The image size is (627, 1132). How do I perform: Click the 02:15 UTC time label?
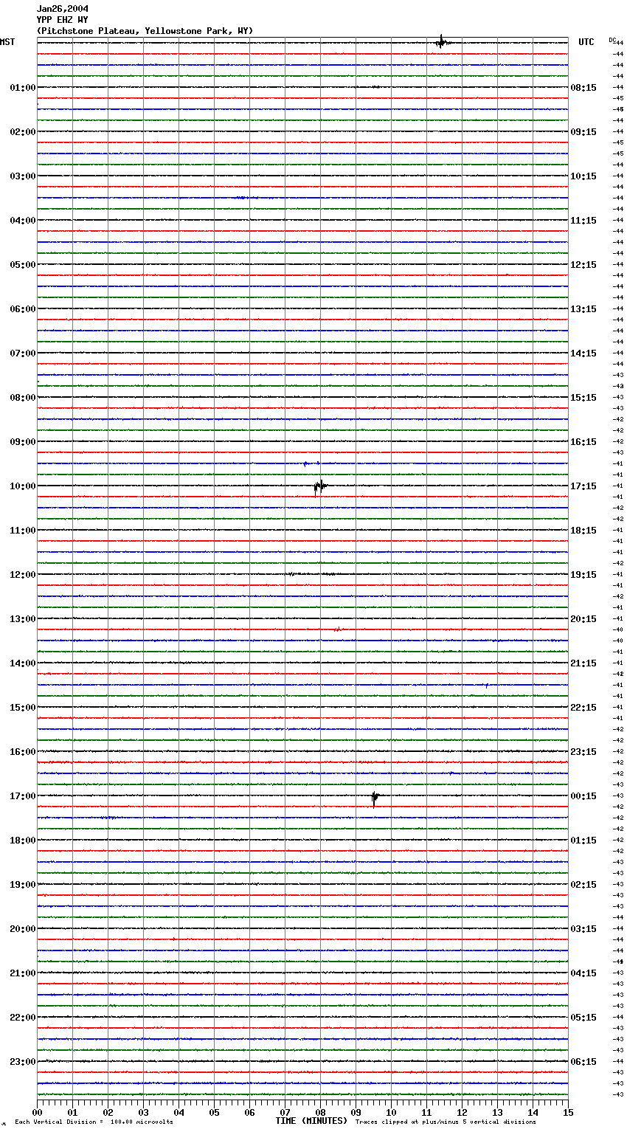coord(583,885)
